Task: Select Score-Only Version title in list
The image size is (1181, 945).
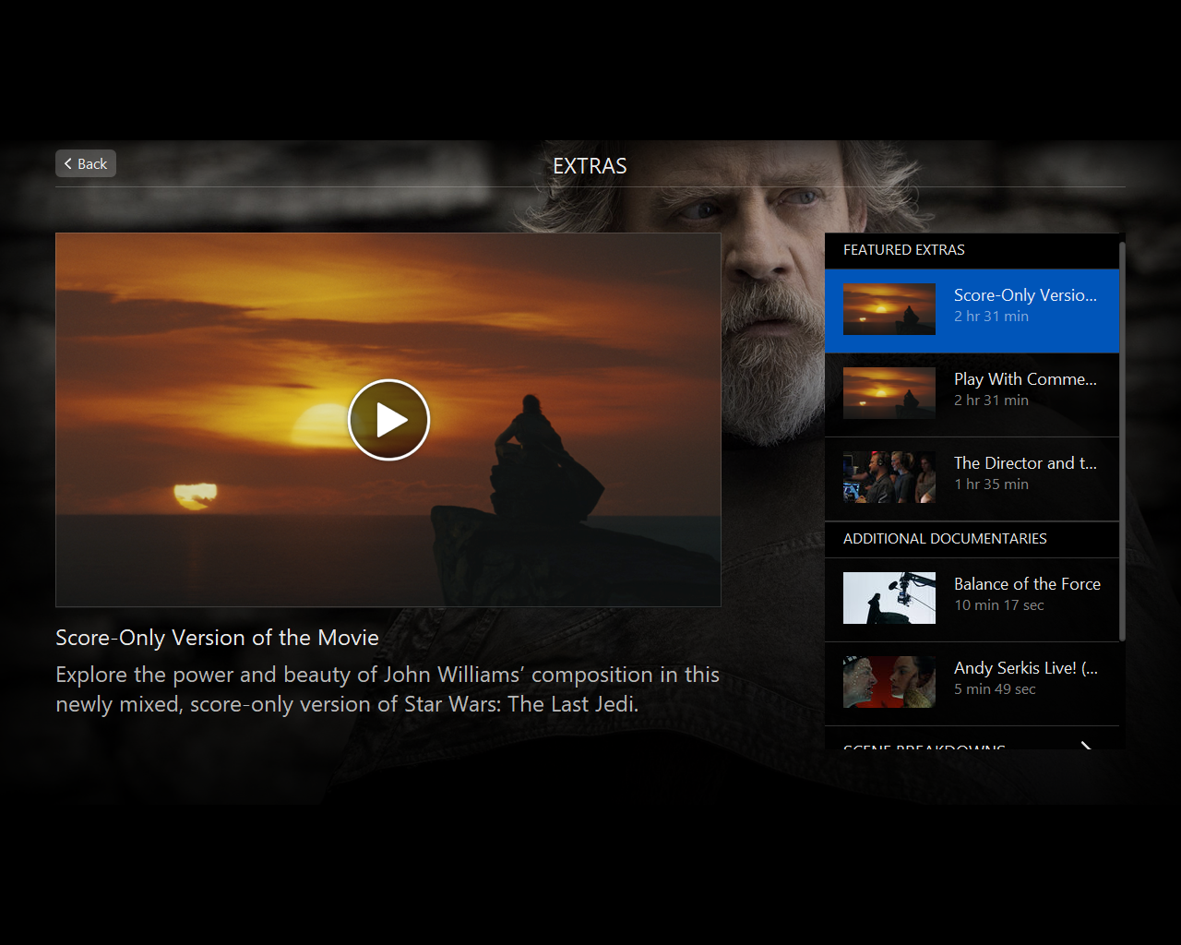Action: point(1025,295)
